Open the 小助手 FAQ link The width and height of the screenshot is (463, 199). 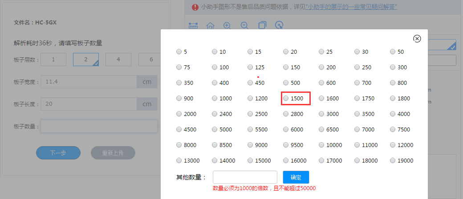click(351, 7)
